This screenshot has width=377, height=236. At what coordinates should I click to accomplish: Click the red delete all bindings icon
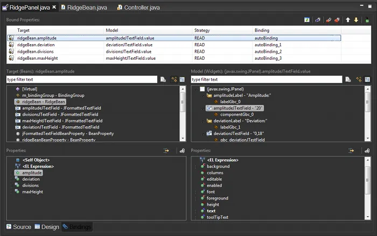pos(337,20)
